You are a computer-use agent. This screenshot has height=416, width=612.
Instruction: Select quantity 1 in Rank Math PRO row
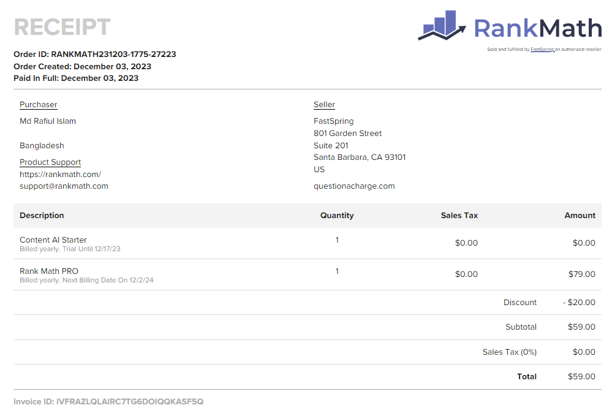[x=337, y=271]
